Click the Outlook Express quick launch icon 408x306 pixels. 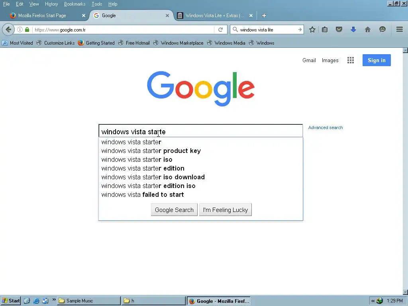pyautogui.click(x=45, y=301)
